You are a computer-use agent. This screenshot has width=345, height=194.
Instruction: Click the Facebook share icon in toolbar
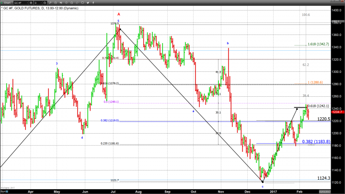(x=93, y=2)
